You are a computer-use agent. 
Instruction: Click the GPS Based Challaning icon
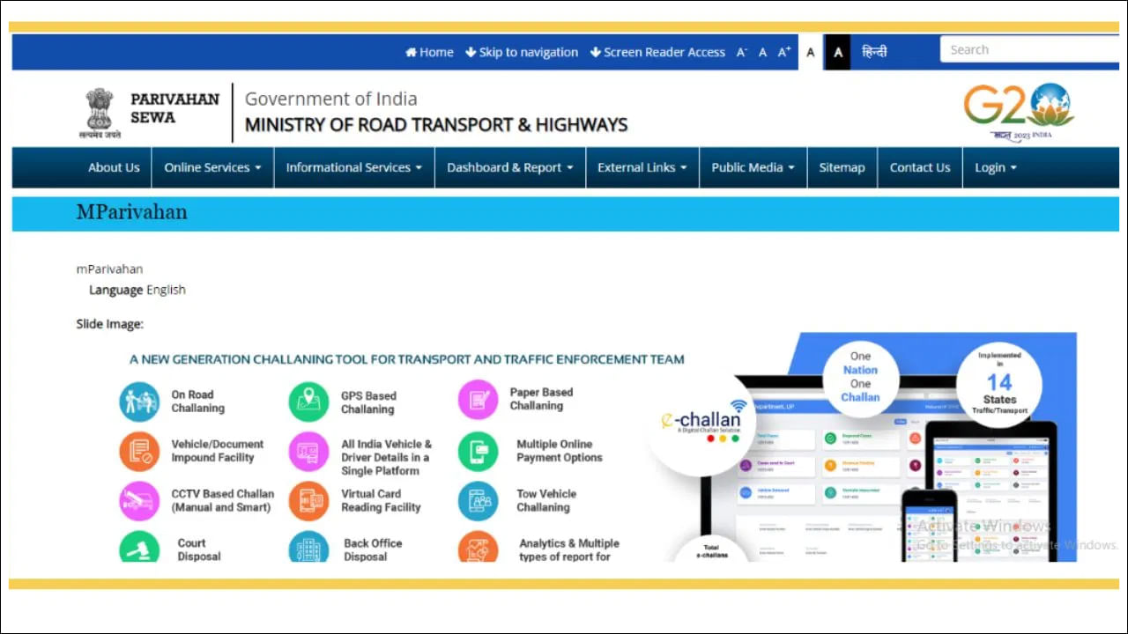point(308,402)
